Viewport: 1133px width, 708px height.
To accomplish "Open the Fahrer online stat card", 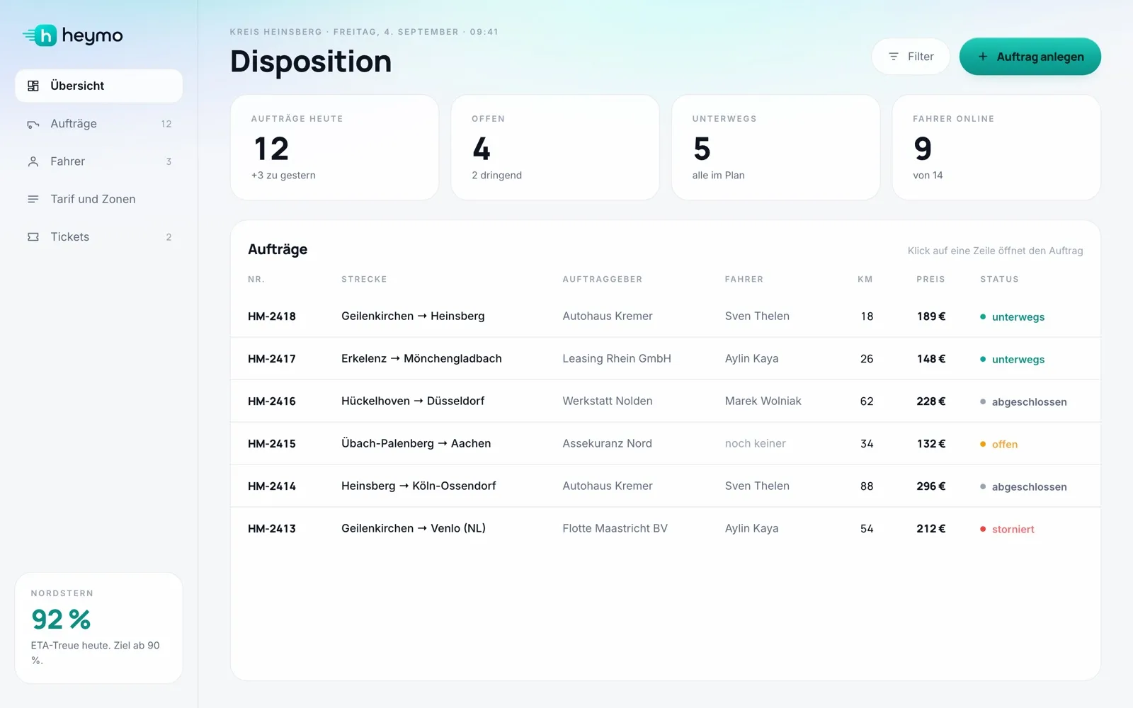I will click(x=996, y=147).
